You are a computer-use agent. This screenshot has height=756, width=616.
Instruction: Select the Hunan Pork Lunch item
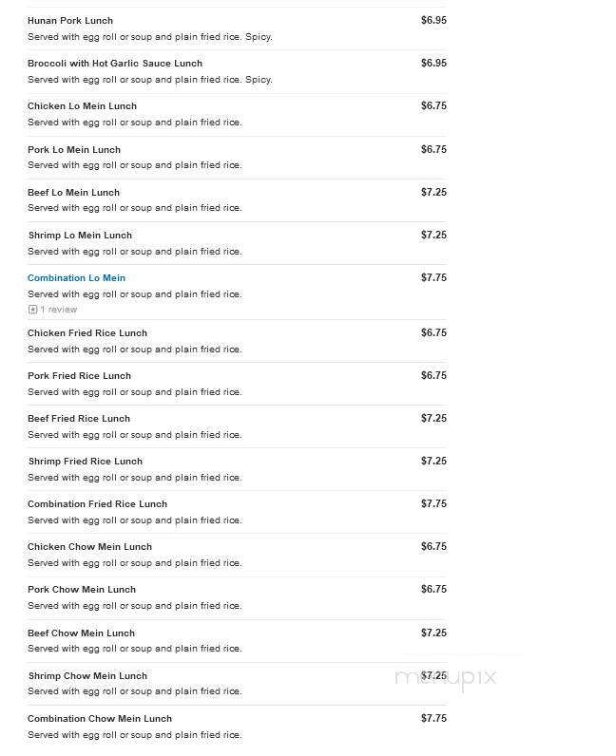(70, 21)
